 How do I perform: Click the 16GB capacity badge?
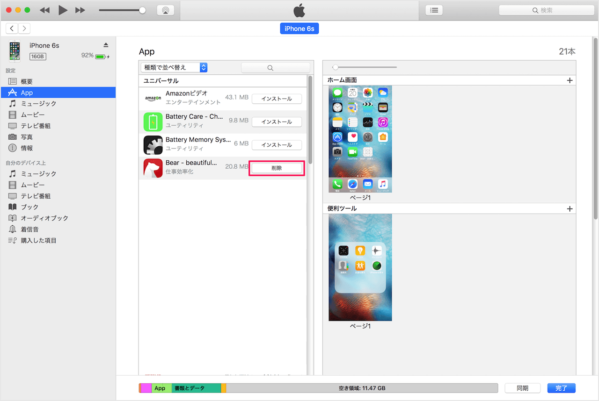[x=37, y=57]
